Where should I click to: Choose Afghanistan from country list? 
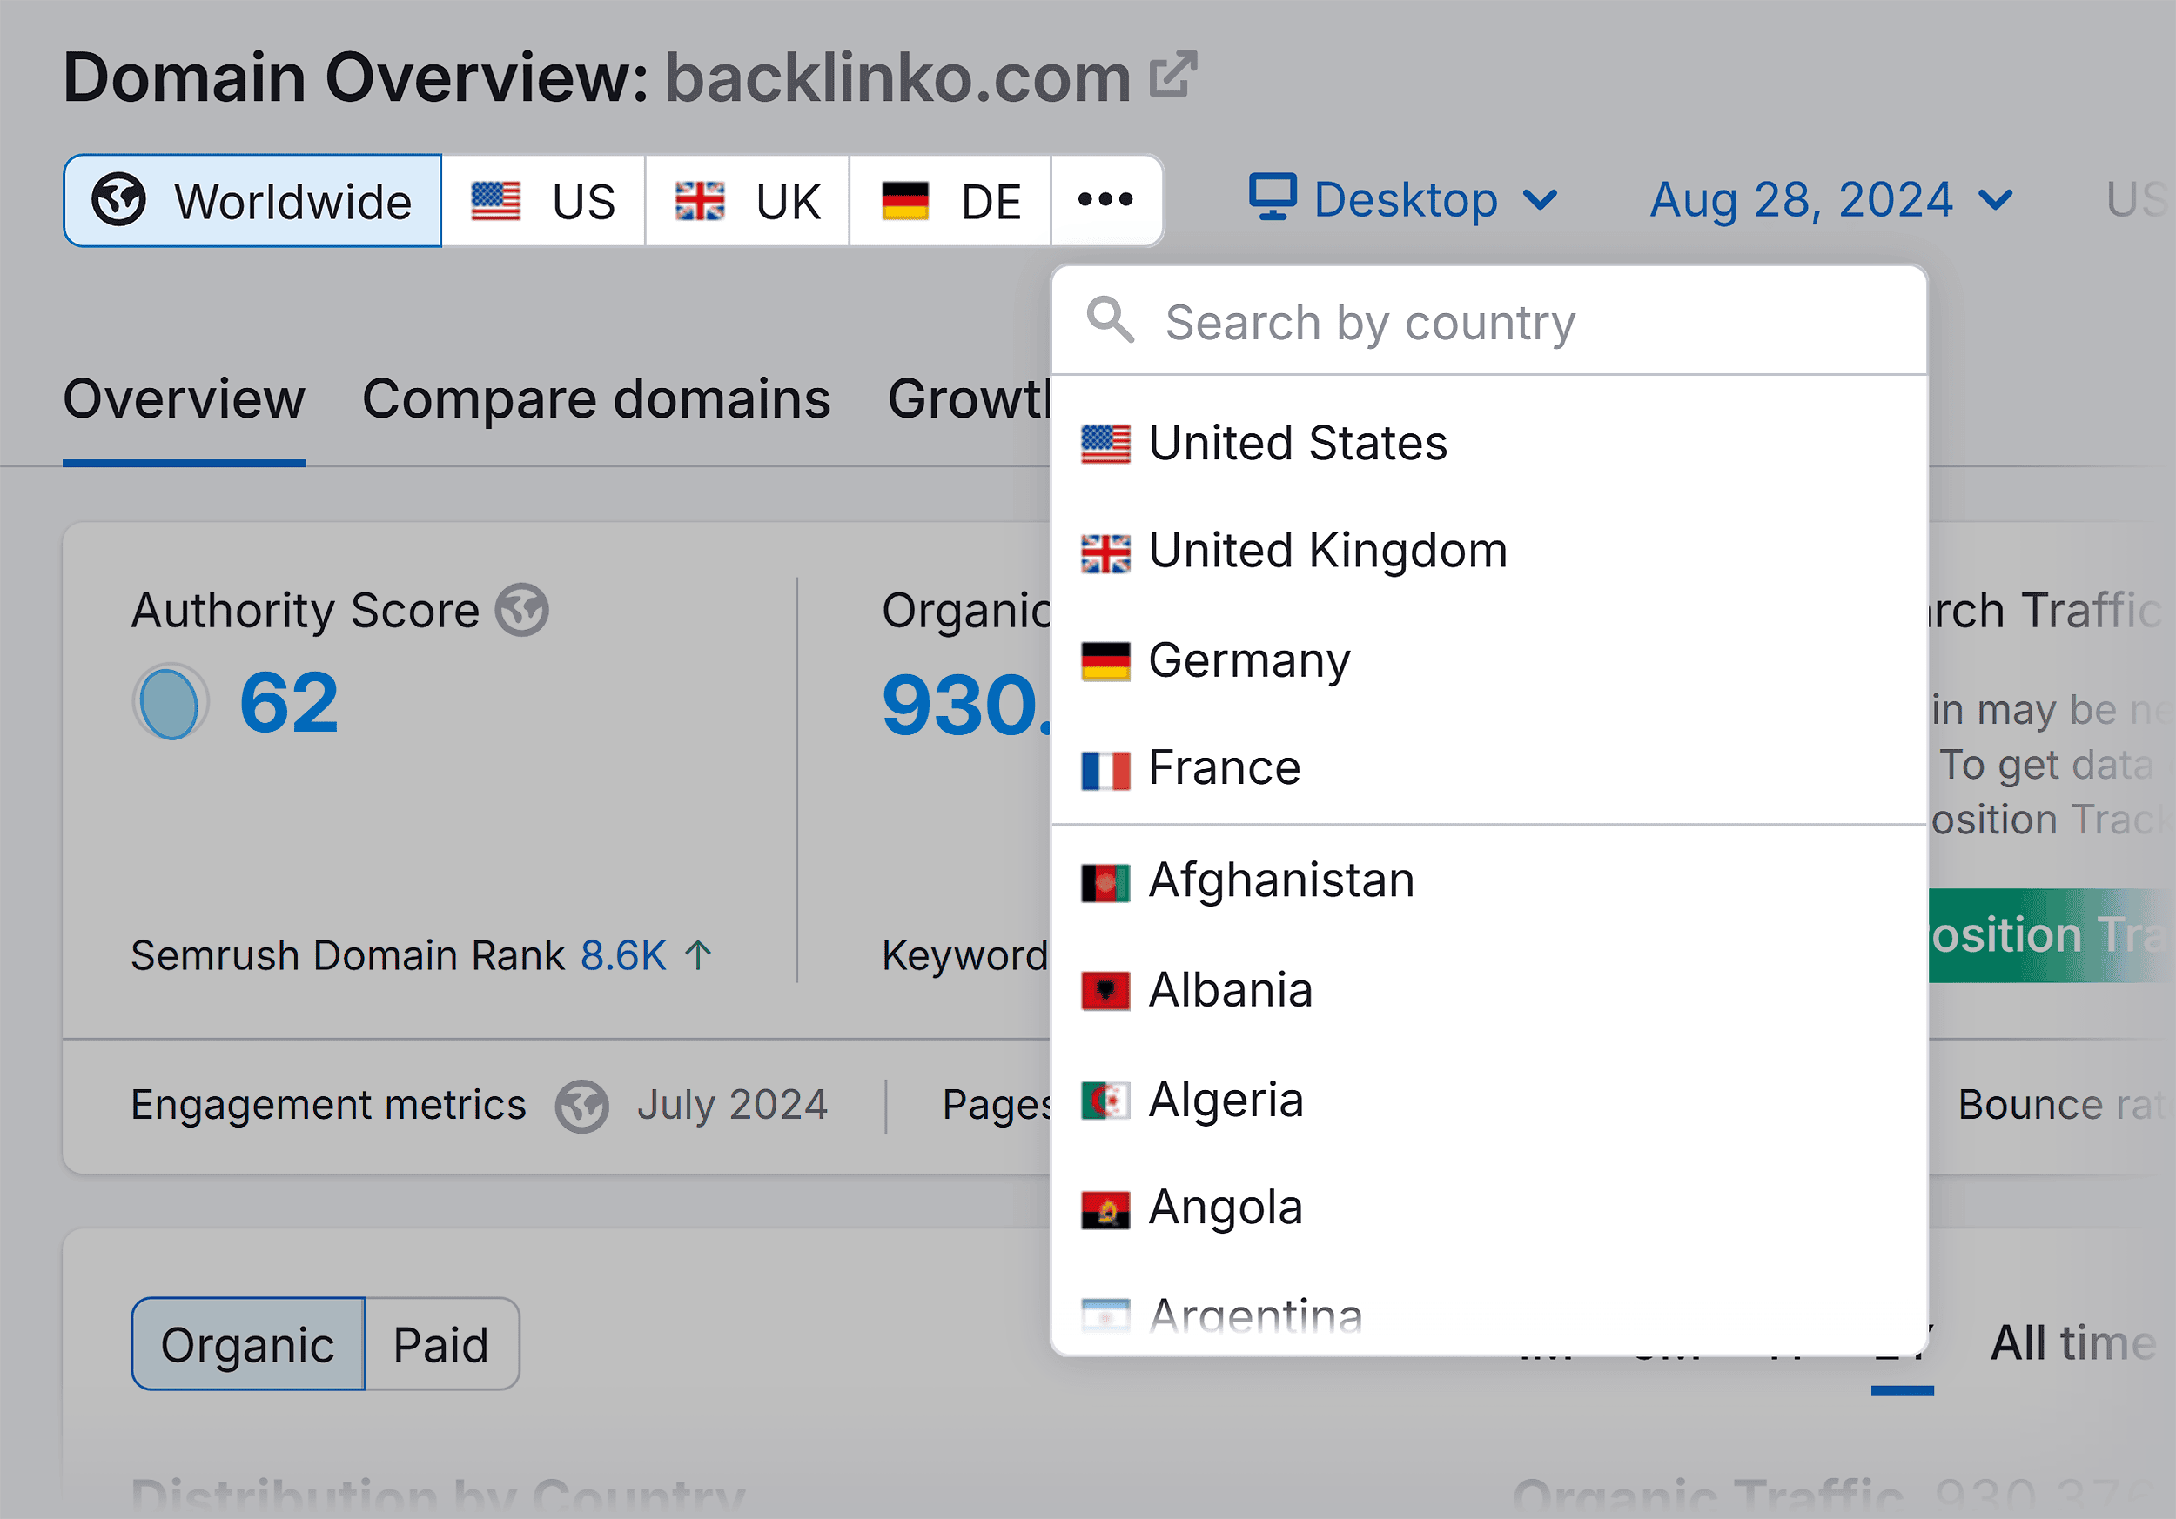[x=1489, y=880]
